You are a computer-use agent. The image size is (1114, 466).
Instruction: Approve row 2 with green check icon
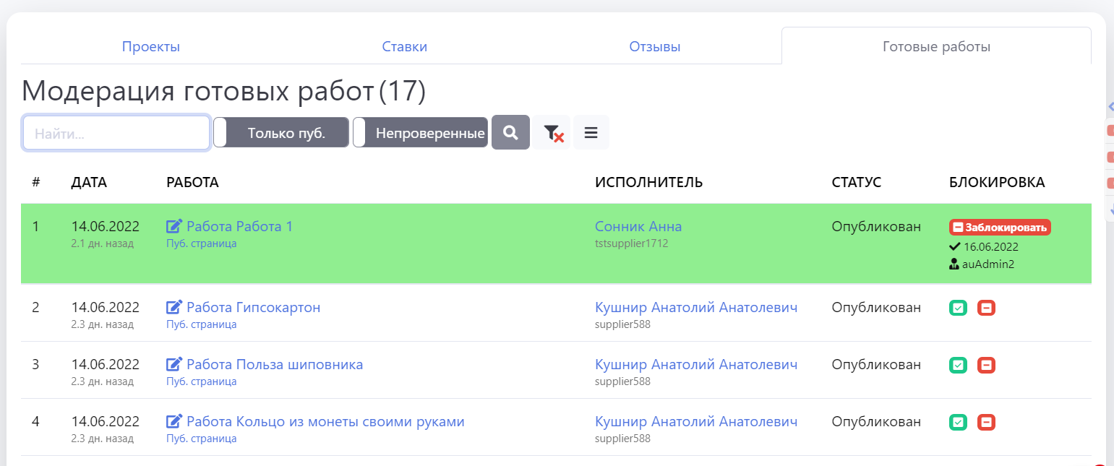click(958, 308)
